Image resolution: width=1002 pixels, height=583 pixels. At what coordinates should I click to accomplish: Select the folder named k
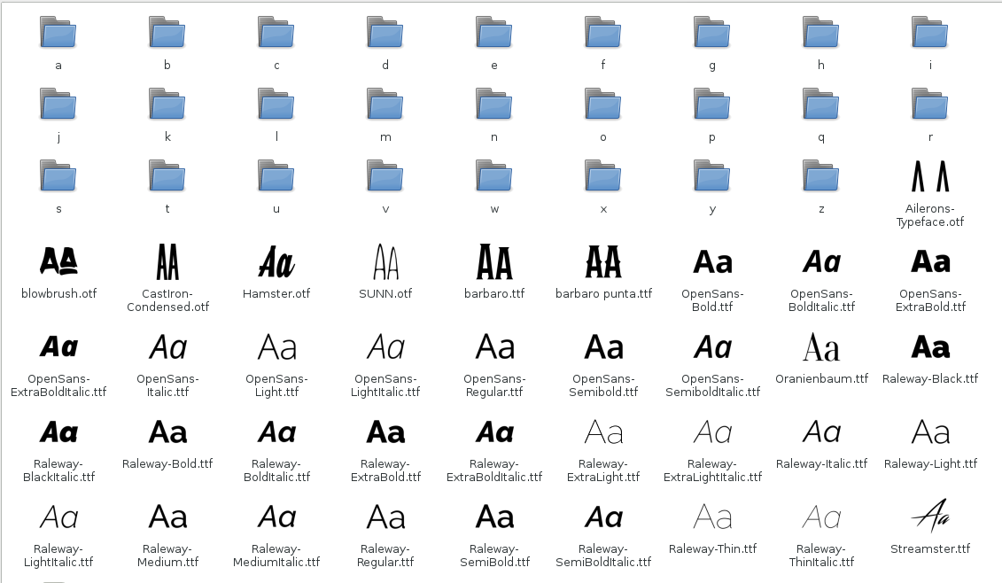(x=167, y=105)
